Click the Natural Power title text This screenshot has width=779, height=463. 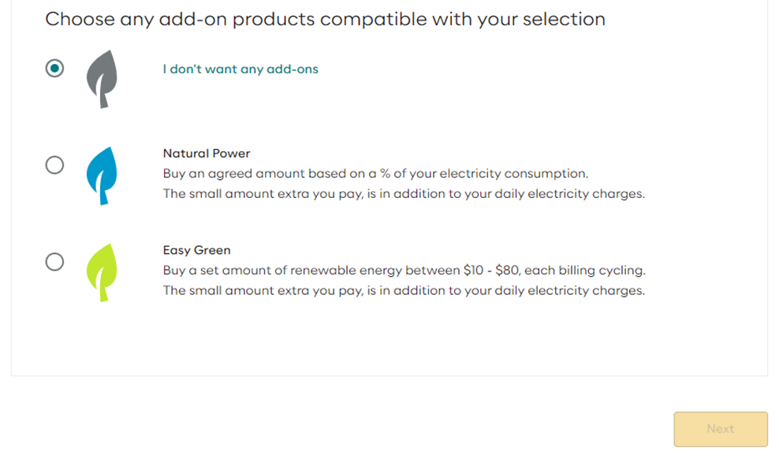[x=207, y=154]
